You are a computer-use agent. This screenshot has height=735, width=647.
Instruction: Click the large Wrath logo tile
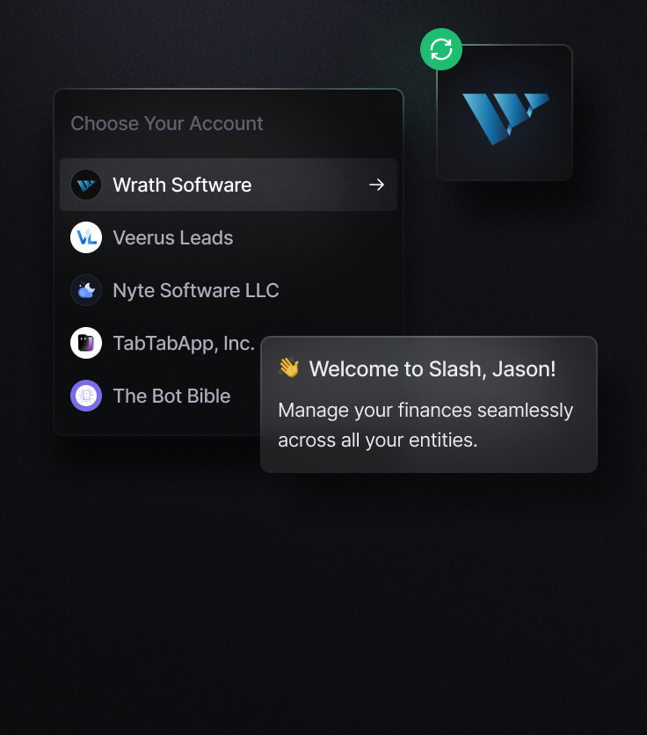[505, 113]
